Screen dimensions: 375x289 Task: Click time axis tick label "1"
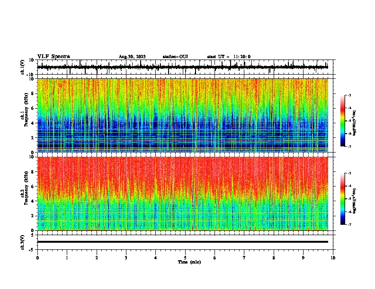click(67, 258)
